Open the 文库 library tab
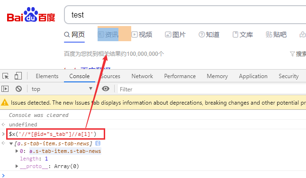This screenshot has height=178, width=306. pos(243,35)
